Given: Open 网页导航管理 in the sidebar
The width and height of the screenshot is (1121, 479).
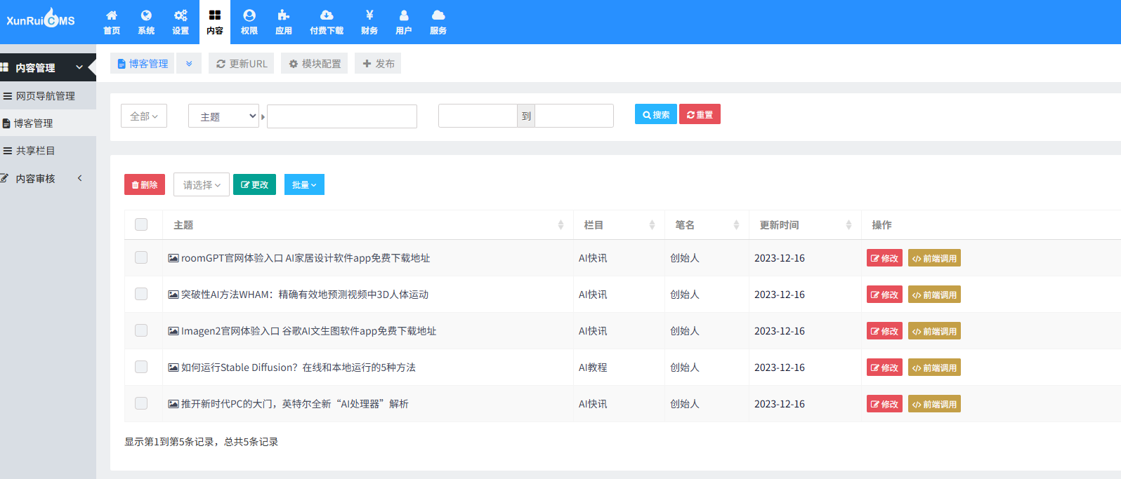Looking at the screenshot, I should click(46, 96).
